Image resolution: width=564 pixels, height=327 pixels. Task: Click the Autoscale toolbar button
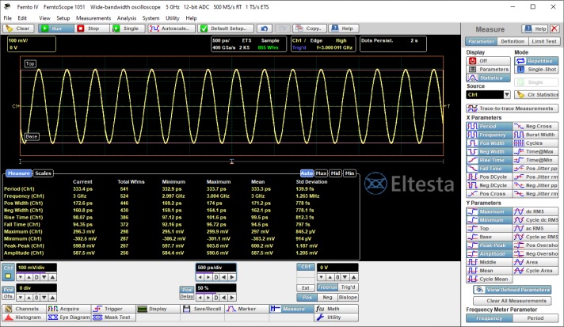click(170, 28)
